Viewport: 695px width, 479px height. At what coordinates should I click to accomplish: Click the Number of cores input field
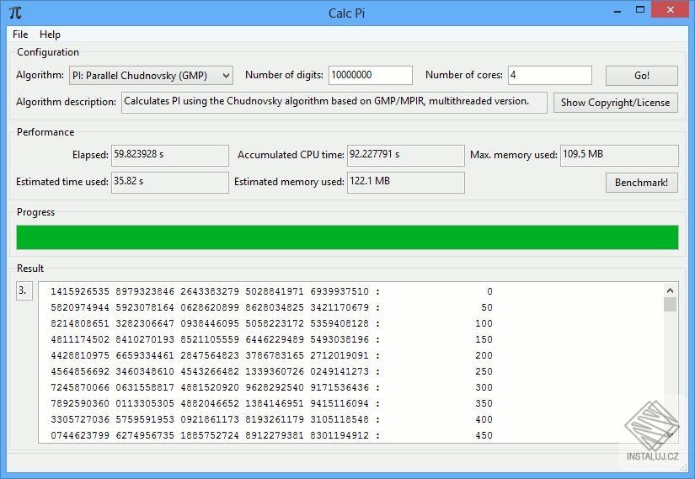coord(549,75)
